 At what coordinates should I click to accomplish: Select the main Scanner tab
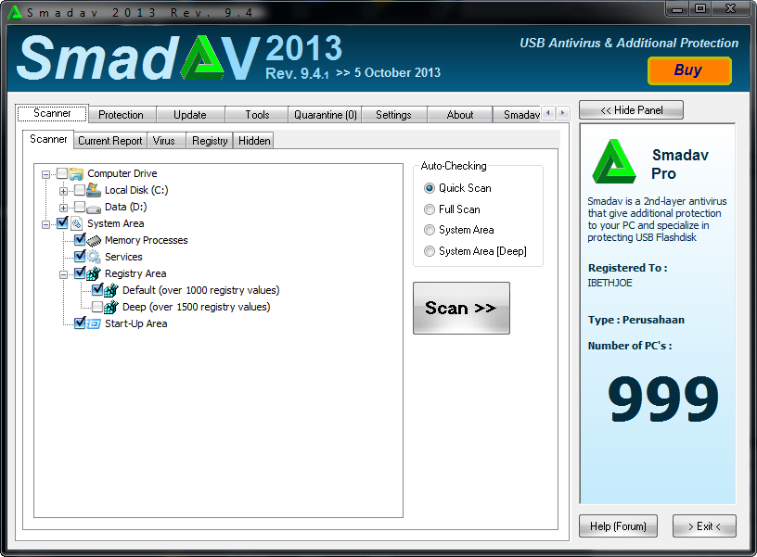[x=52, y=113]
